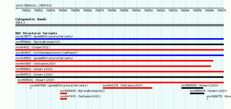Click the 78692k ruler position
231x109 pixels.
point(161,10)
